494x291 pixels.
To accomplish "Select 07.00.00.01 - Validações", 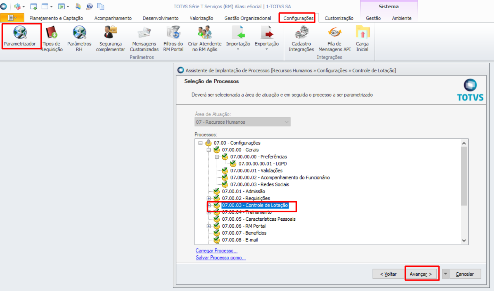I will pos(256,170).
